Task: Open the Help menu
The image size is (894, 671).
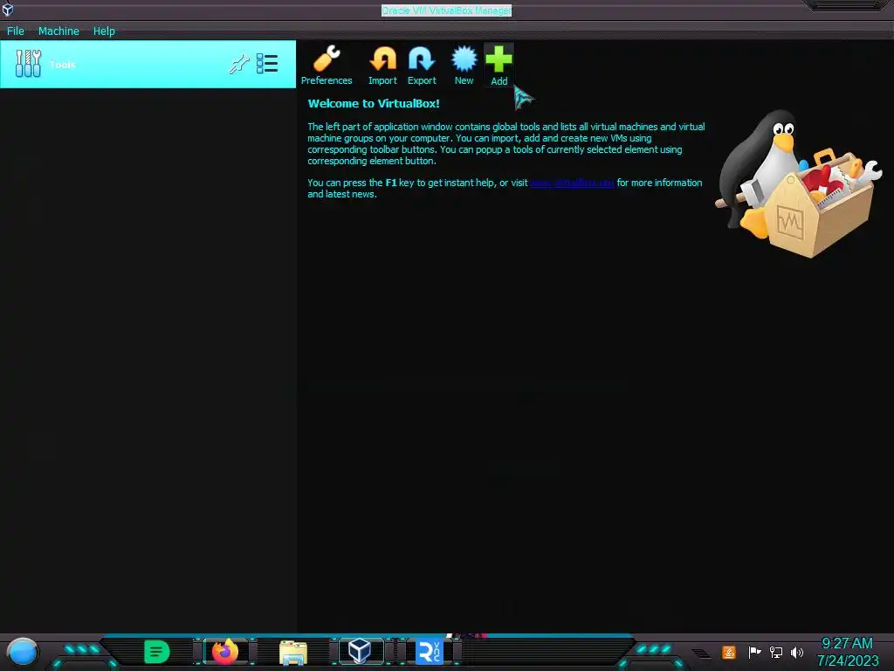Action: 104,31
